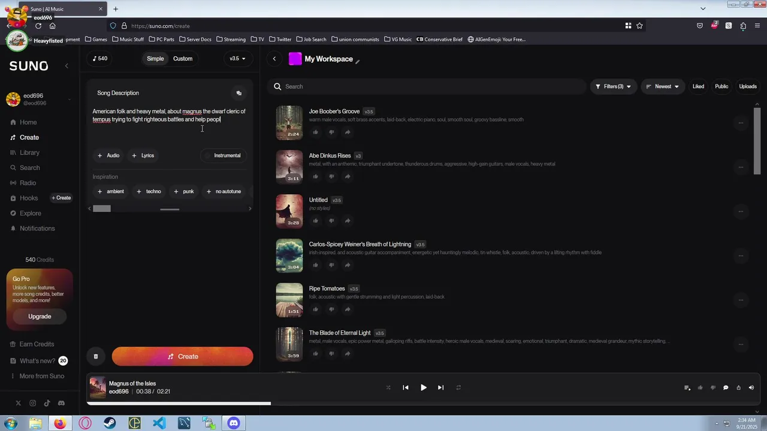Bookmark this page with the star icon

point(639,26)
